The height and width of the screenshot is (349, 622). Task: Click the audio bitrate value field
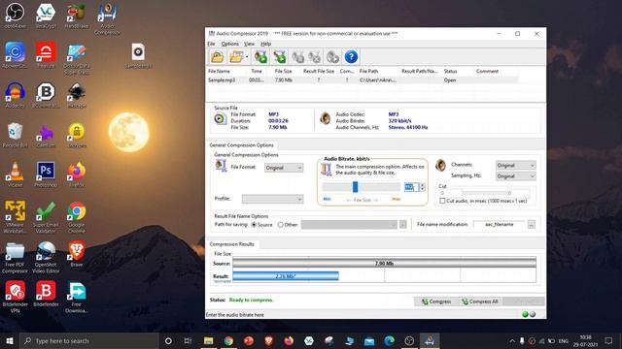point(411,187)
